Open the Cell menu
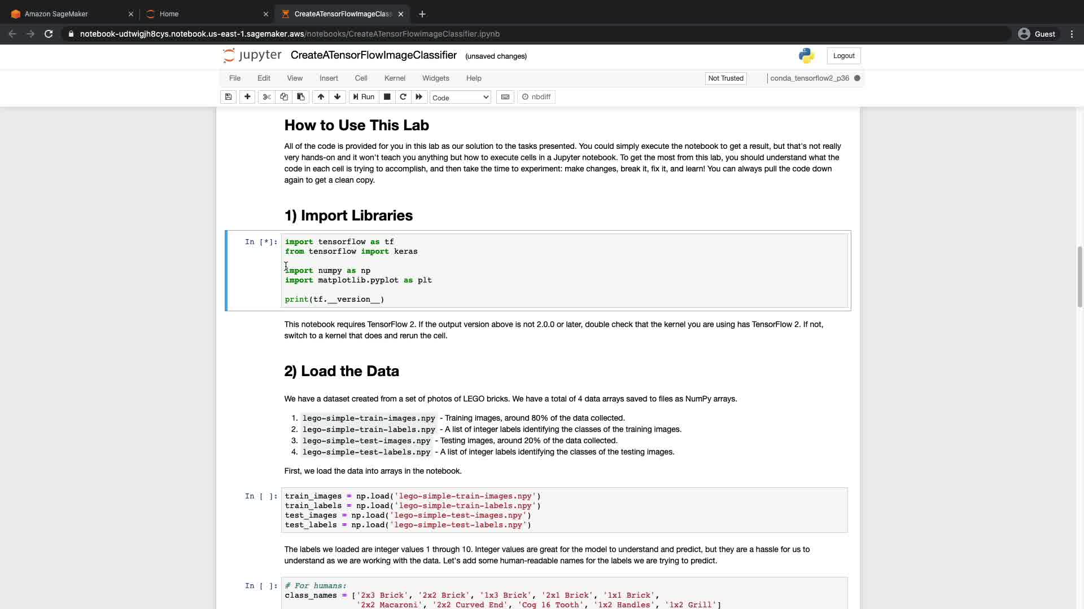The height and width of the screenshot is (609, 1084). tap(361, 78)
